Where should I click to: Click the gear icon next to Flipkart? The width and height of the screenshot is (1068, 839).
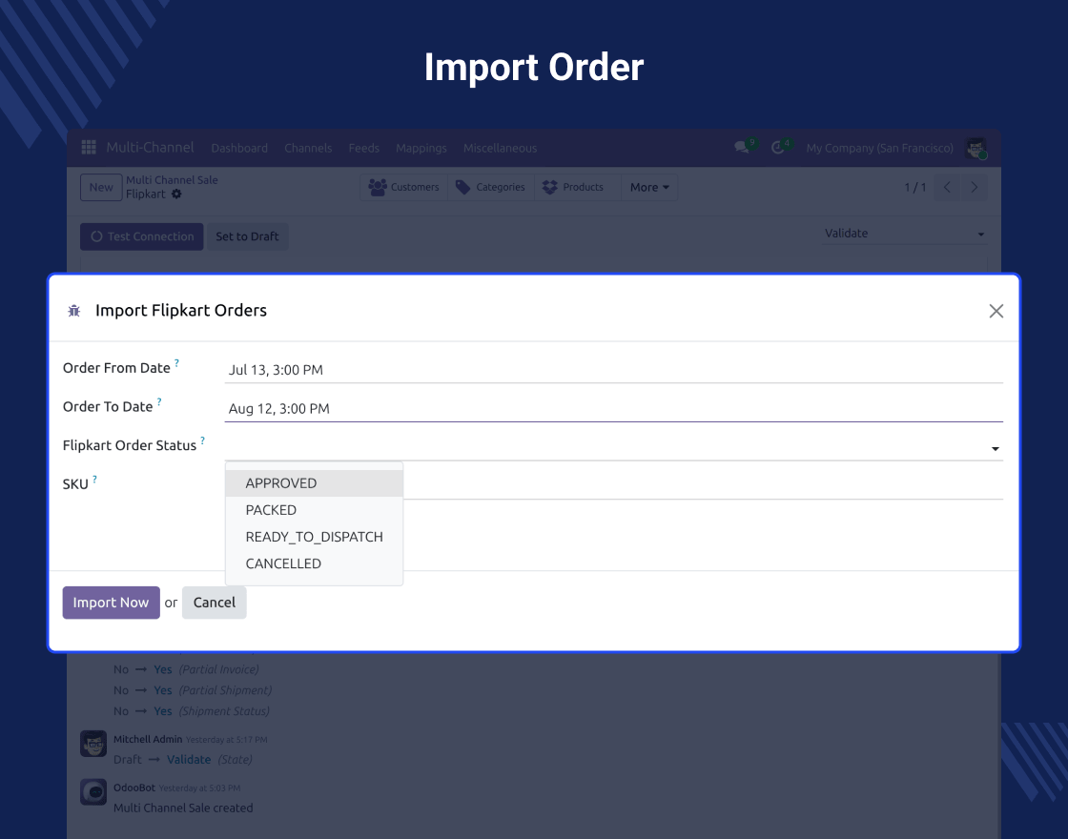(x=176, y=194)
